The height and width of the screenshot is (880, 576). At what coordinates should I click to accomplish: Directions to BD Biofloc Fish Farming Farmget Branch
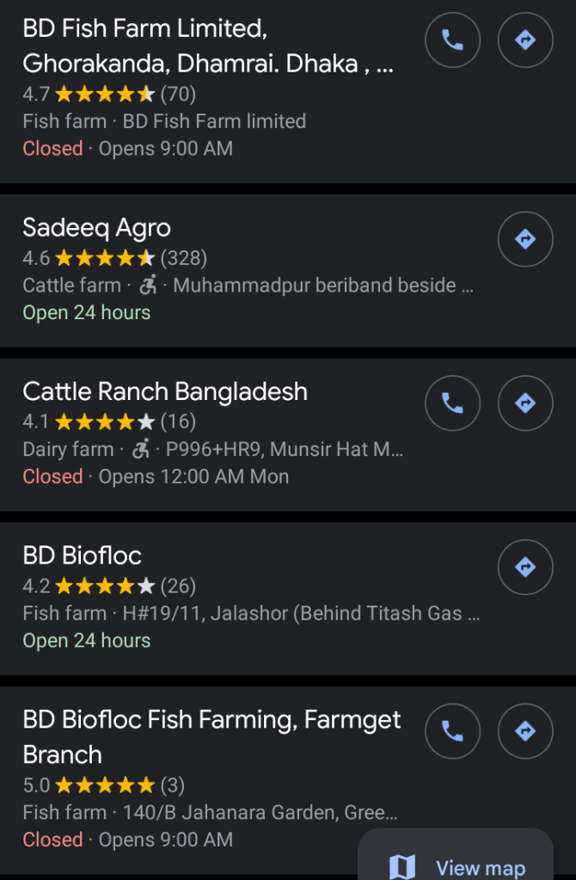coord(525,730)
